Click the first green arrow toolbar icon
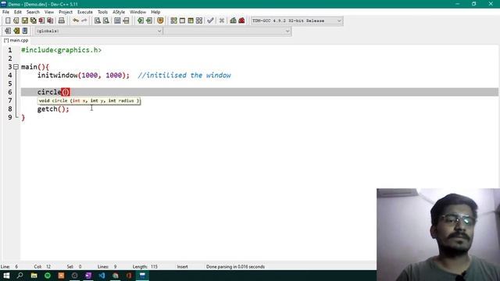500x281 pixels. tap(141, 21)
